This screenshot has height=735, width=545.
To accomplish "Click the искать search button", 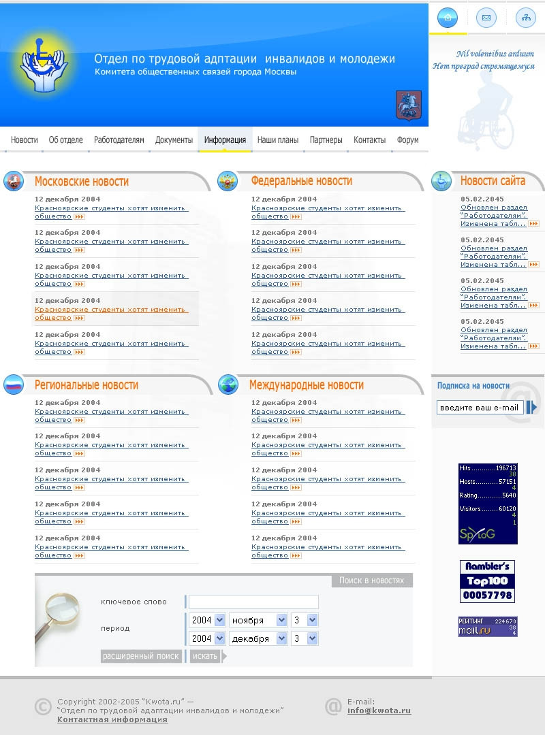I will (x=205, y=656).
